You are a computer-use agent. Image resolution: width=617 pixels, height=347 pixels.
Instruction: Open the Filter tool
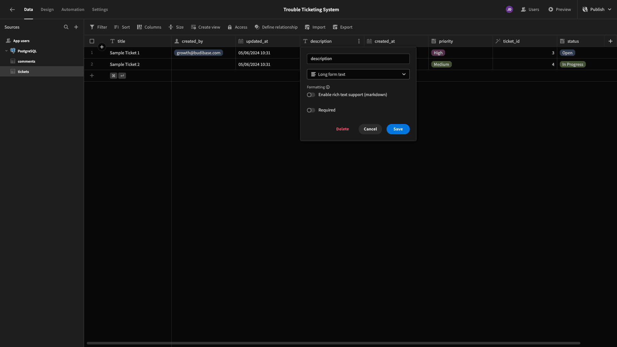point(98,27)
